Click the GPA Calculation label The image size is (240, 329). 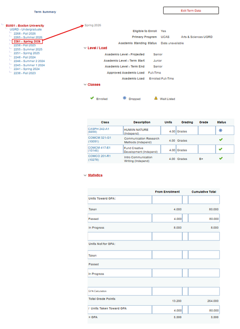point(98,291)
